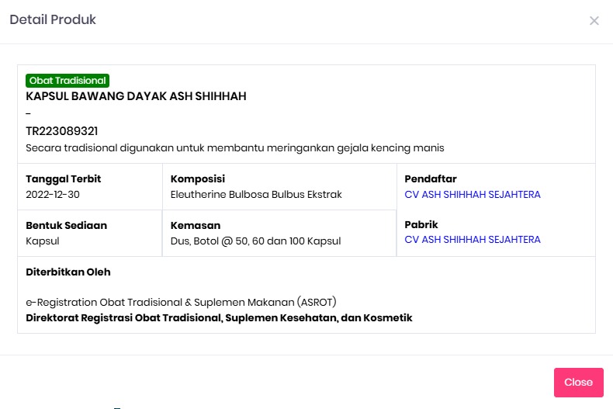This screenshot has width=613, height=409.
Task: Click the bold Direktorat Registrasi Obat Tradisional text
Action: click(x=219, y=317)
